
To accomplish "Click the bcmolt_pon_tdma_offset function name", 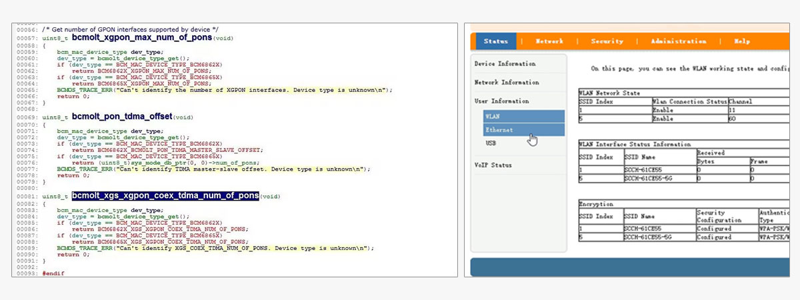I will [122, 117].
